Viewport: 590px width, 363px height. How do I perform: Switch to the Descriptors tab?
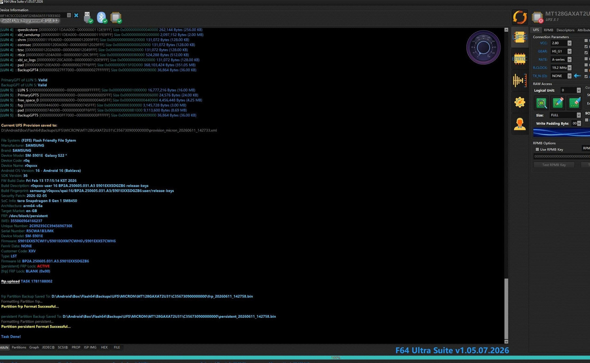pyautogui.click(x=566, y=30)
